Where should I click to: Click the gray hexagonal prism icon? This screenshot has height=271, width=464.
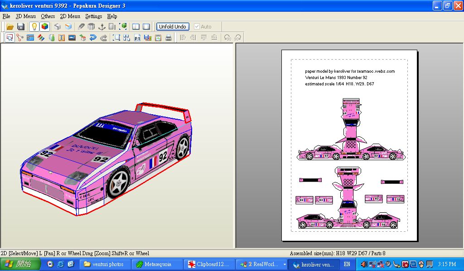tap(92, 27)
